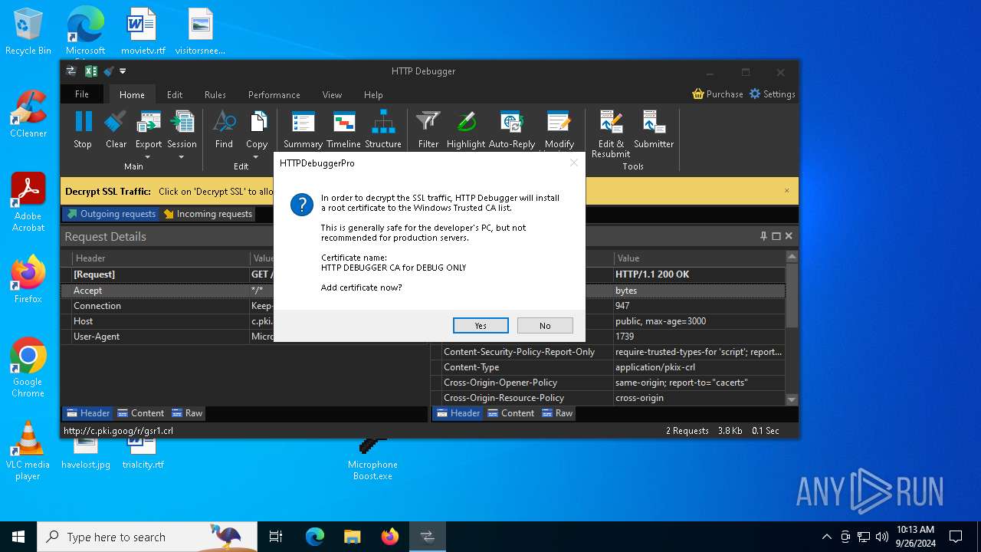Open Firefox from the taskbar
This screenshot has height=552, width=981.
pos(390,537)
